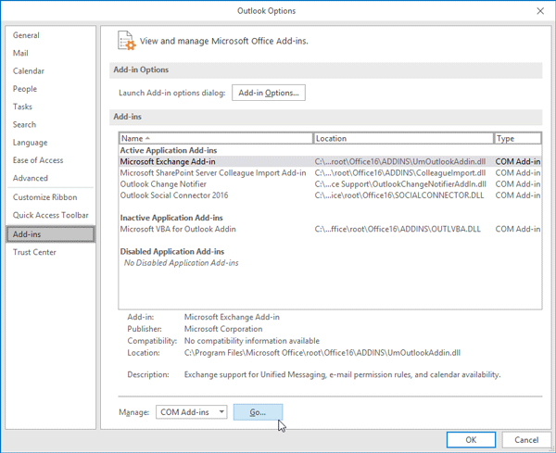The image size is (556, 453).
Task: Open the Manage COM Add-ins dropdown
Action: point(191,411)
